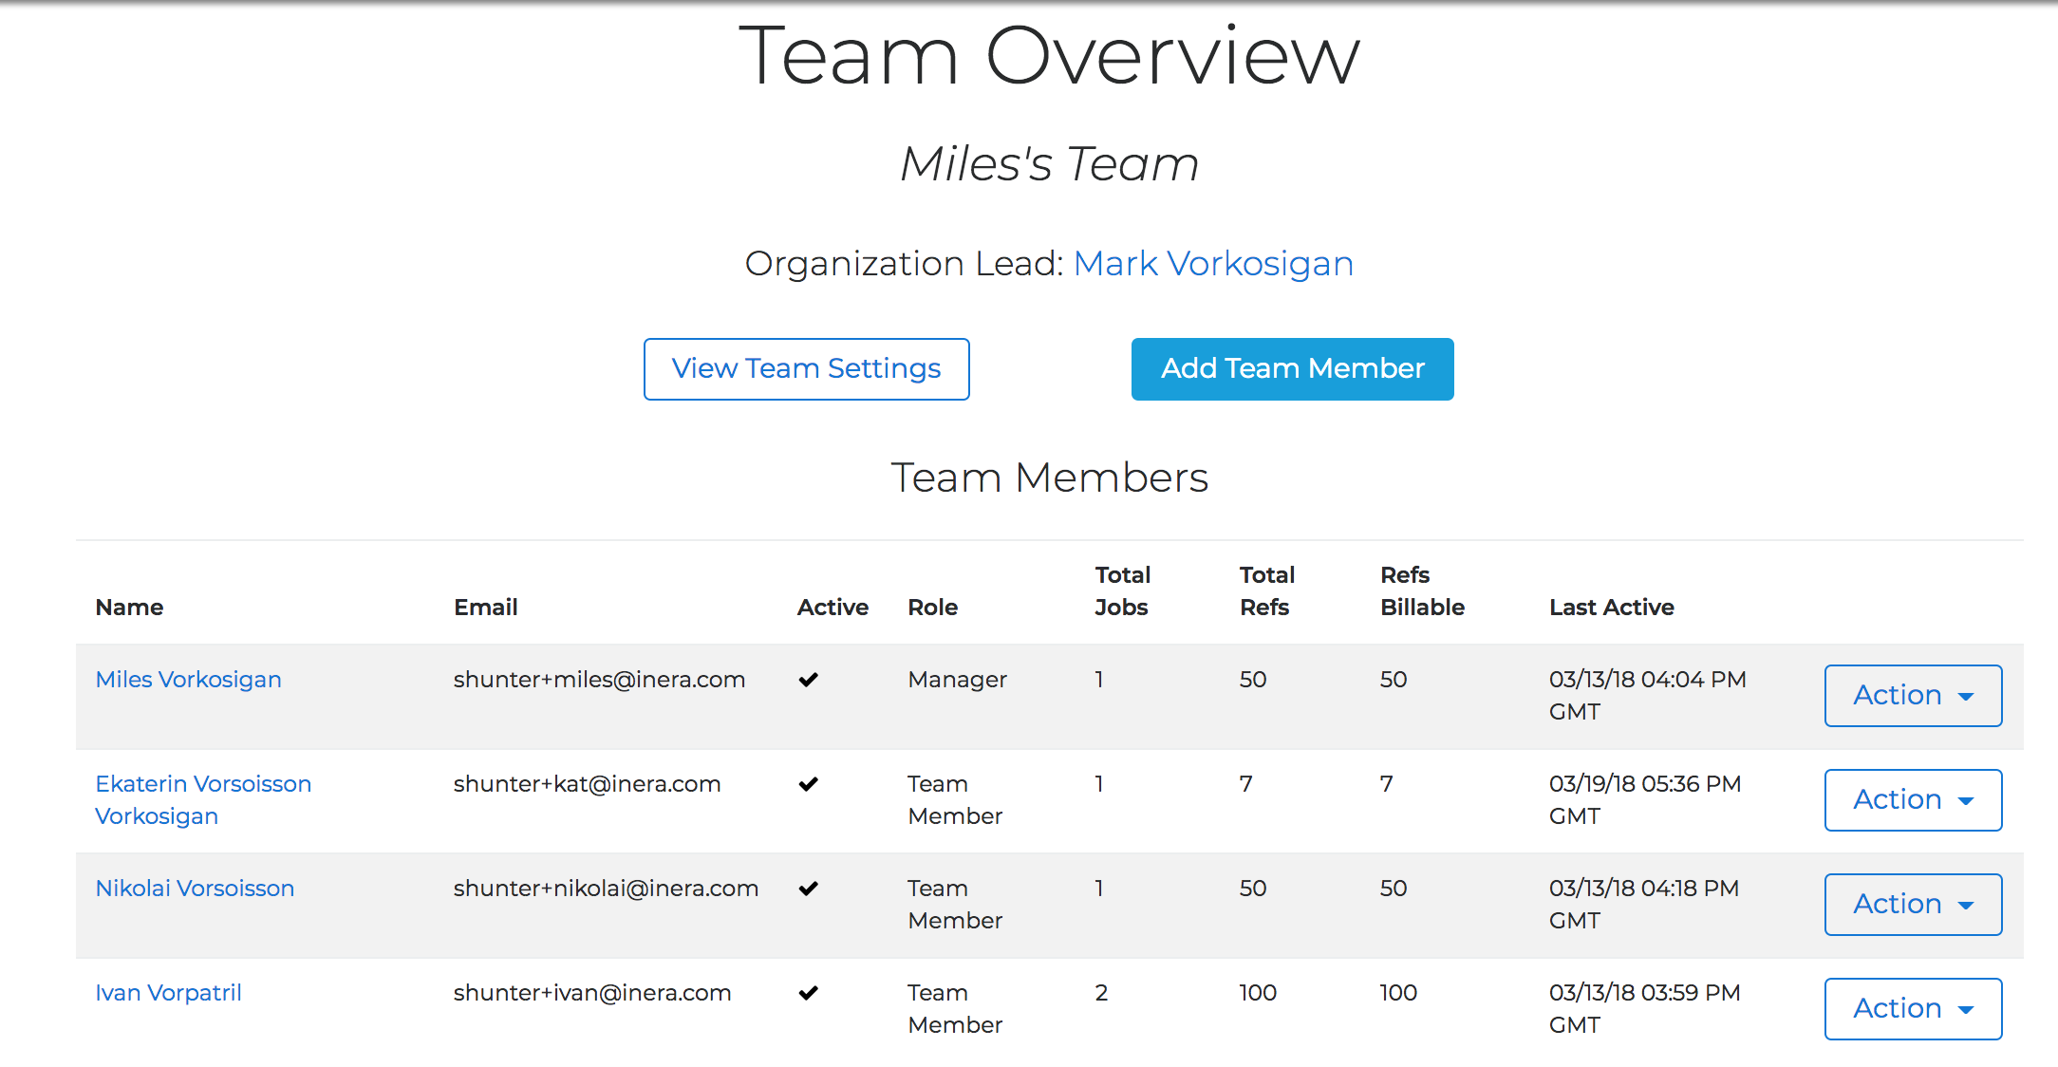Screen dimensions: 2058x1067
Task: Click last active 03/19/18 05:36 PM GMT
Action: point(1644,800)
